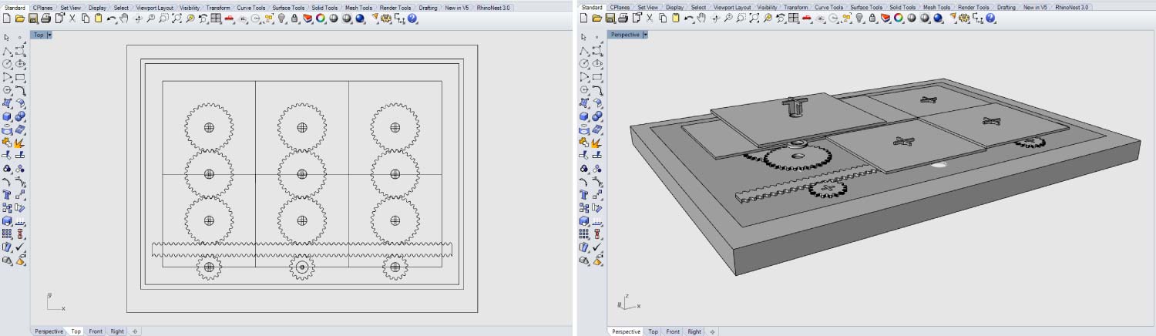Click Top viewport title label in left window
1156x336 pixels.
pos(39,35)
